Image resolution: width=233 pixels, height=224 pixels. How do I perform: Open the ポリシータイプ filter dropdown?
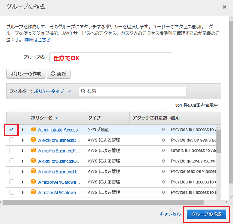(52, 91)
